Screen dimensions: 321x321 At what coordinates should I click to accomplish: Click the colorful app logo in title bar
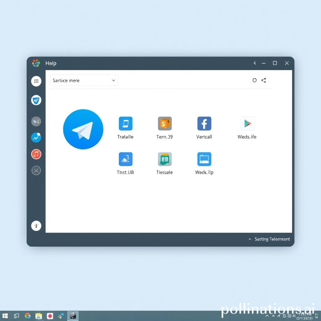[x=36, y=63]
